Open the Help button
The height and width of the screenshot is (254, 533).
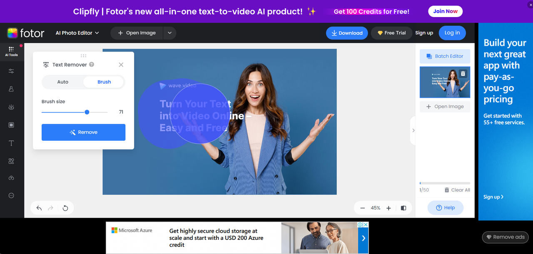coord(446,208)
